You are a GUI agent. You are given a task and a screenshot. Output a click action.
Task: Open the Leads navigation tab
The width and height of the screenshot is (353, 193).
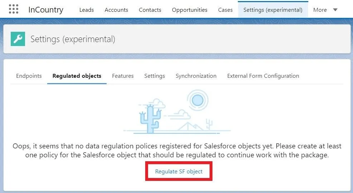click(87, 10)
